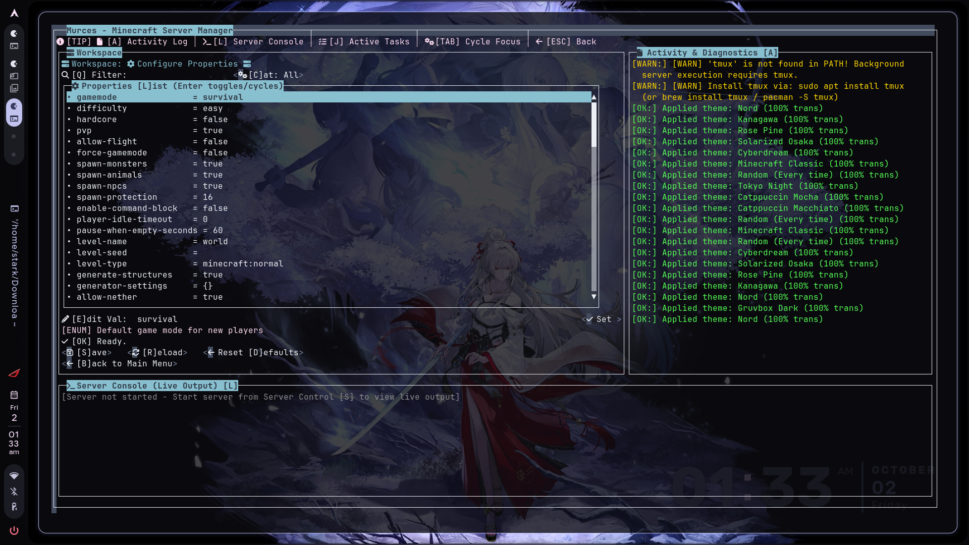969x545 pixels.
Task: Switch to highlighted workspace's Pac-Man icon
Action: click(x=14, y=106)
